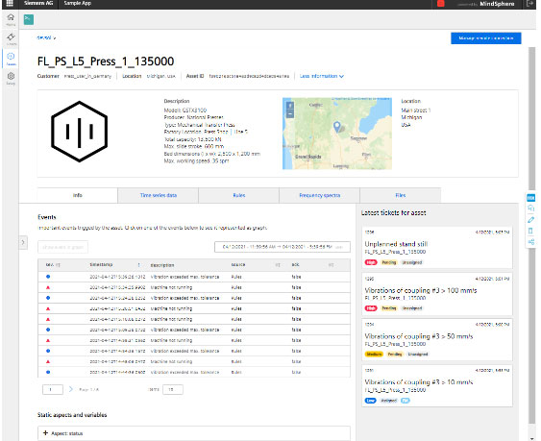This screenshot has width=541, height=441.
Task: Click the blue Manage remote connection button
Action: pos(486,38)
